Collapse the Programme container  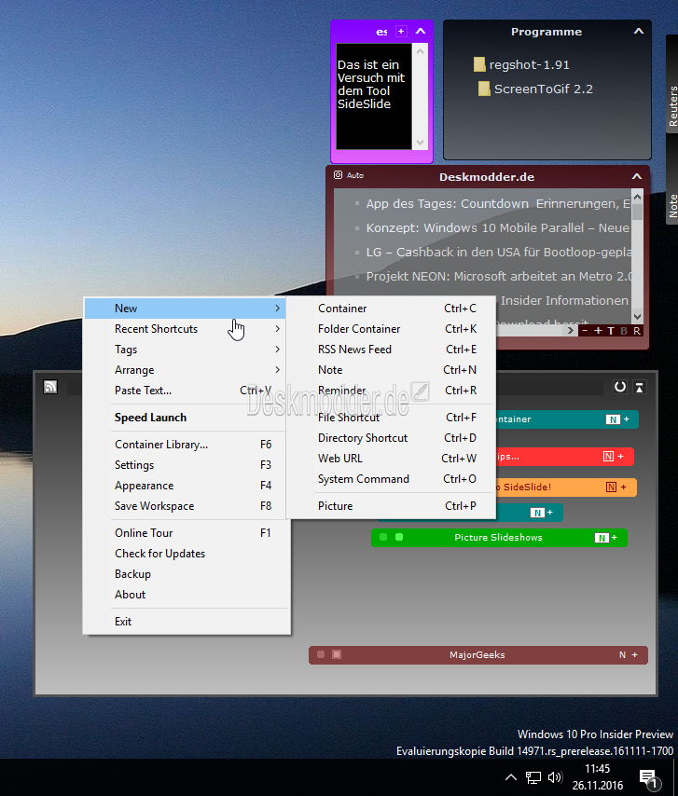(x=639, y=32)
